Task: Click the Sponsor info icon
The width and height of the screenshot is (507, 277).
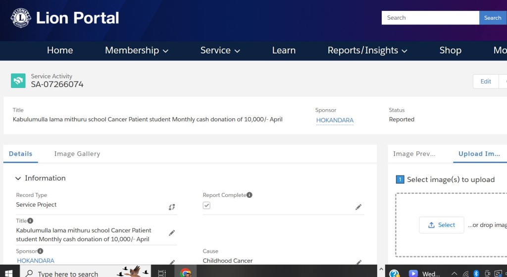Action: [40, 251]
